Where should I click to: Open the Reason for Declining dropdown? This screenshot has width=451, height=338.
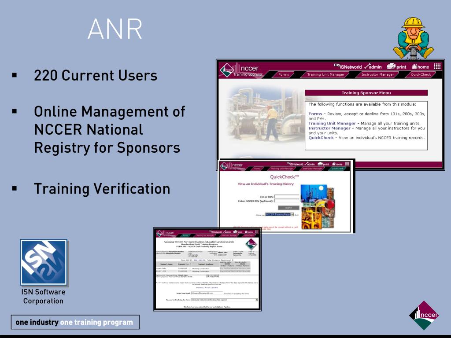(224, 300)
